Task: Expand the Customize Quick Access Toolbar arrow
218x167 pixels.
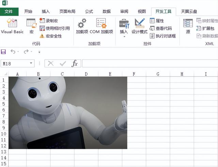Action: tap(39, 52)
